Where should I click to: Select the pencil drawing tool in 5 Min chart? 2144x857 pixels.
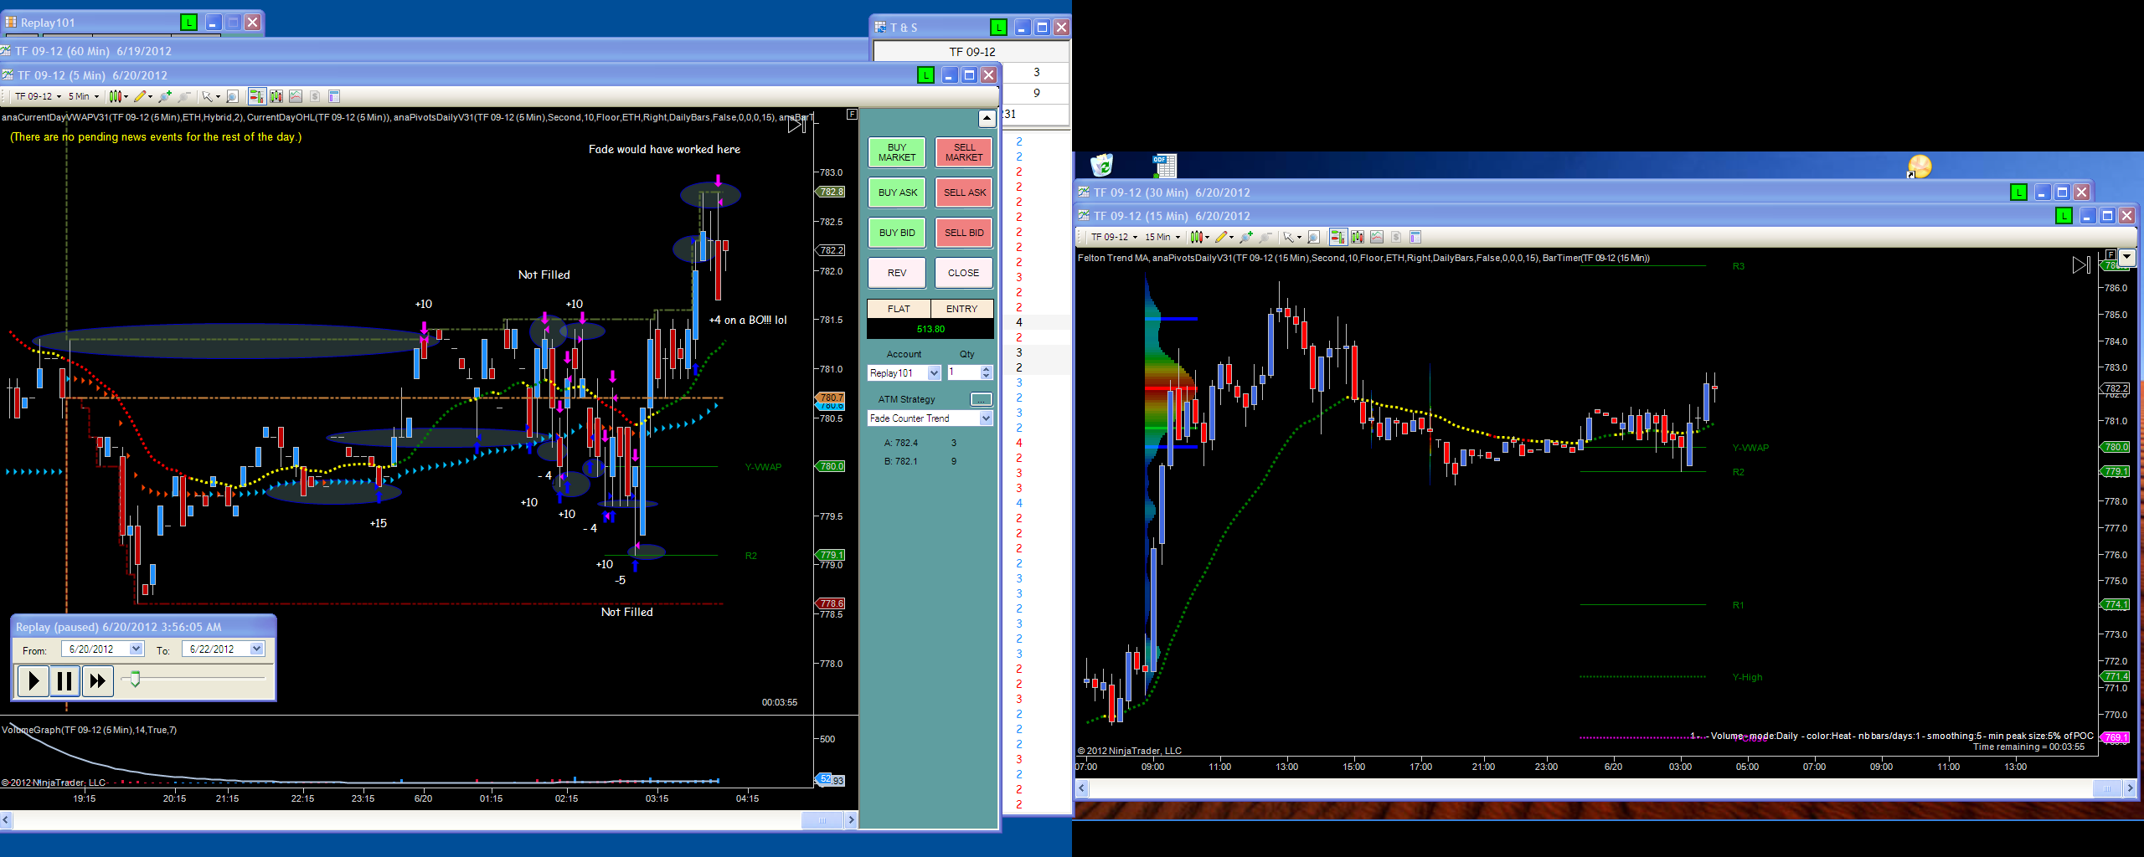point(142,96)
